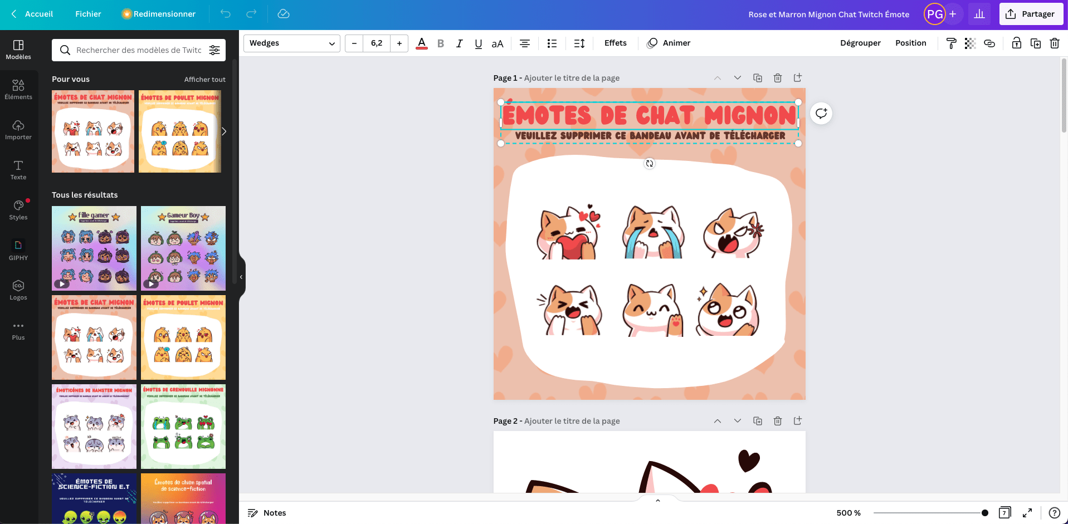This screenshot has width=1068, height=524.
Task: Open the Redimensionner option
Action: coord(159,14)
